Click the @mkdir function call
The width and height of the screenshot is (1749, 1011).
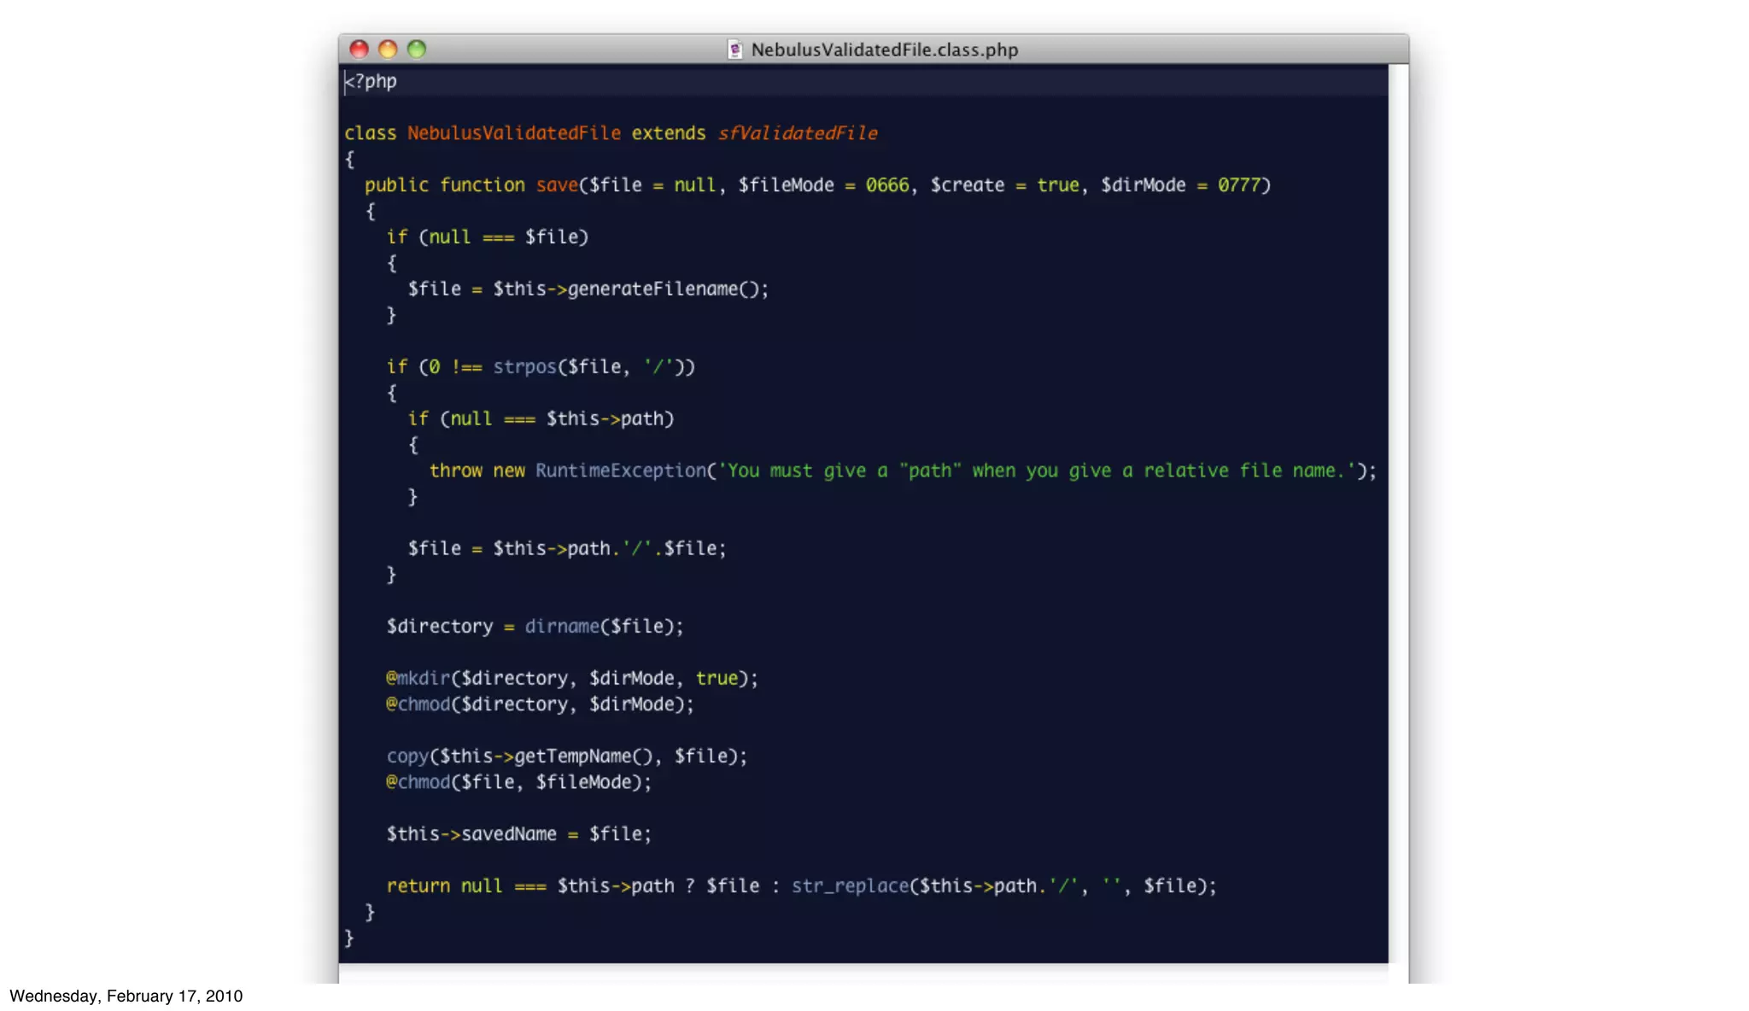[418, 679]
